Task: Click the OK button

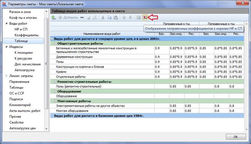Action: [x=236, y=137]
